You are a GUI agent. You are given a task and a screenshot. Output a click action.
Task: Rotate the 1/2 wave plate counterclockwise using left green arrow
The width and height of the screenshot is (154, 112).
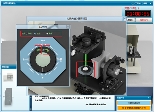point(38,50)
